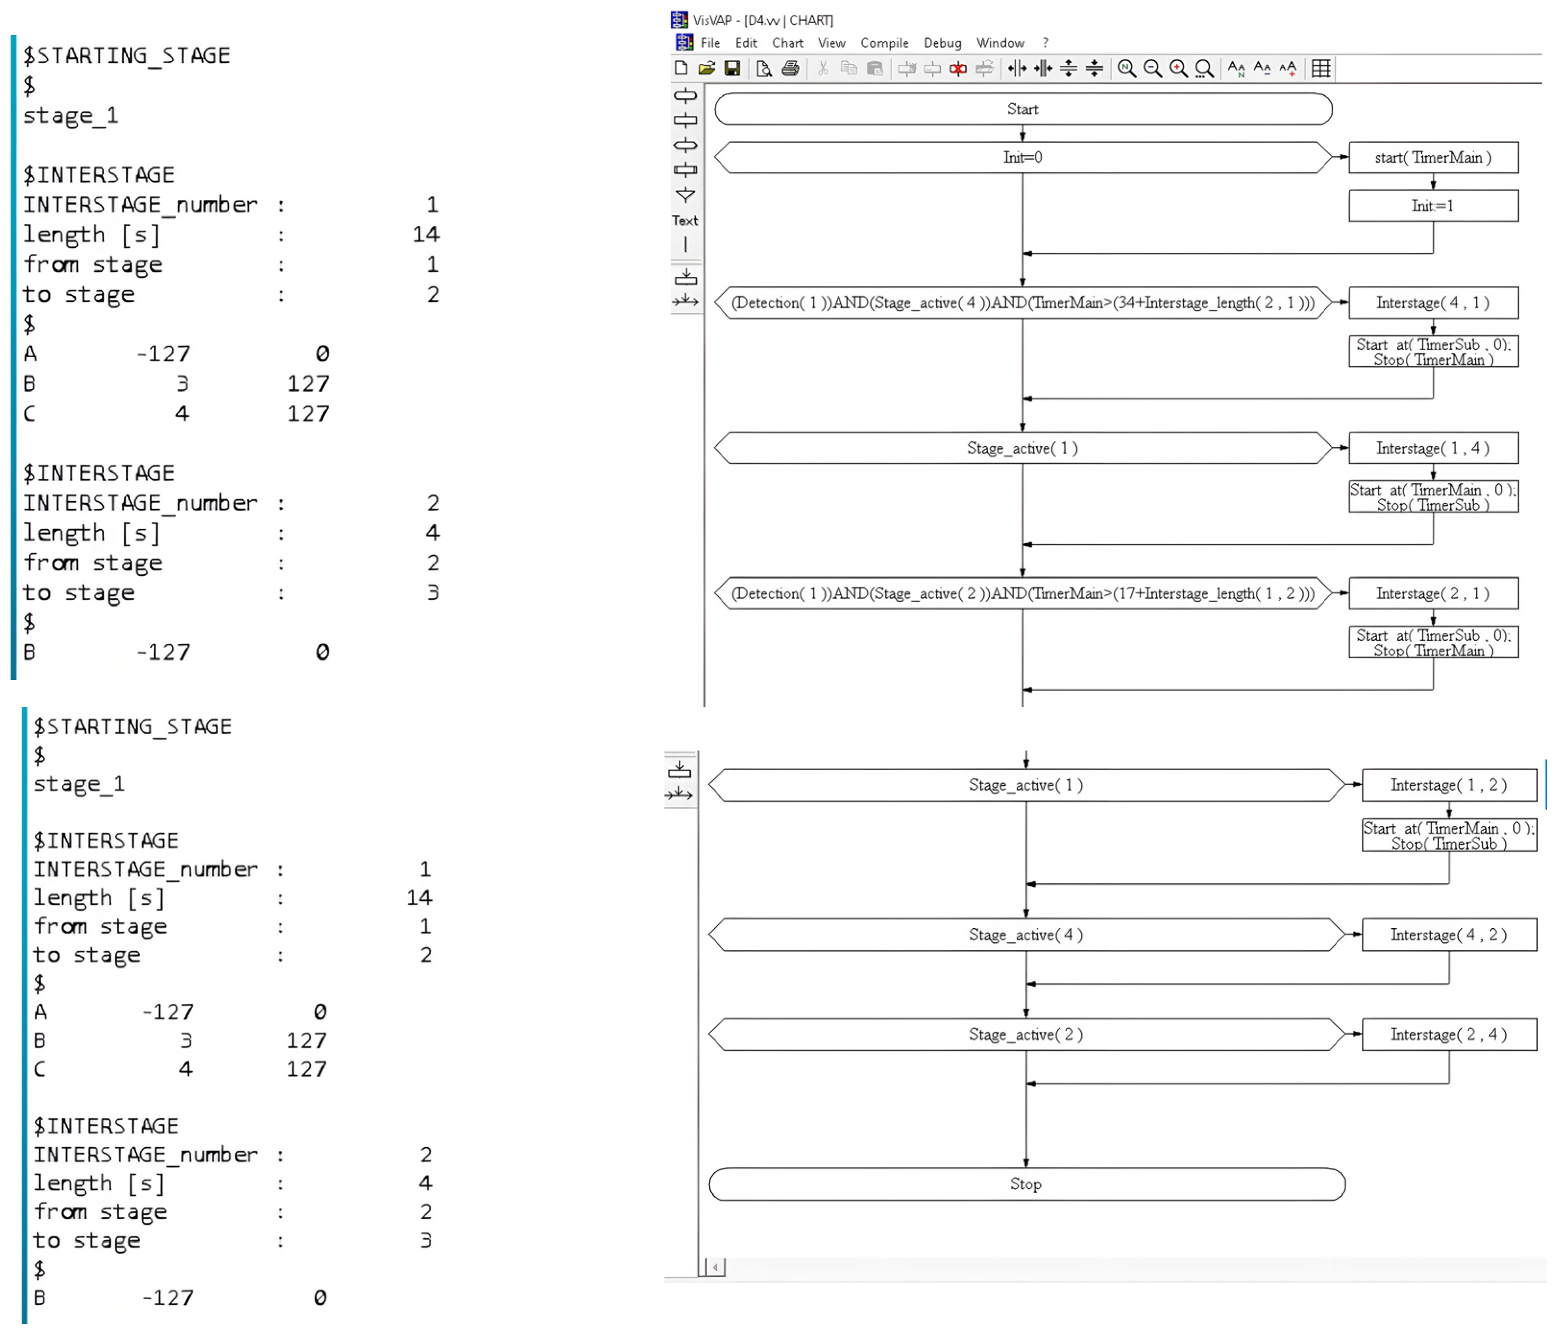Click the Print toolbar icon

pyautogui.click(x=790, y=69)
